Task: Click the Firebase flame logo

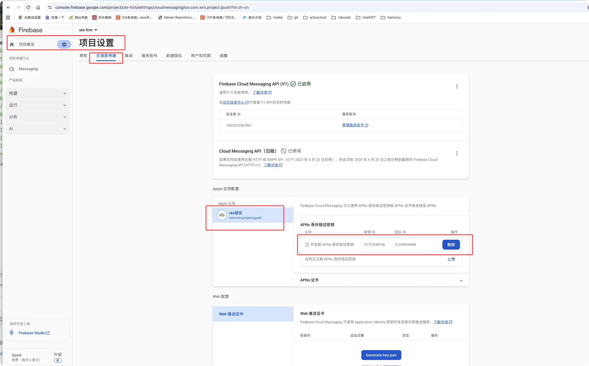Action: [x=12, y=30]
